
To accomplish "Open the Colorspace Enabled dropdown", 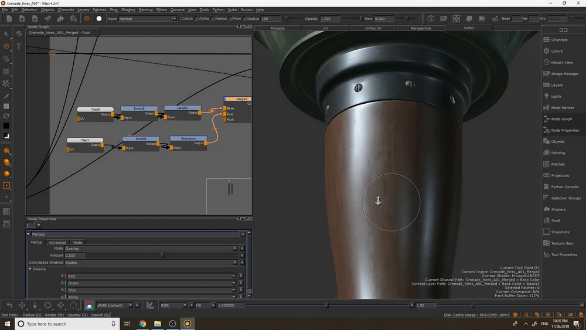I will [x=151, y=263].
